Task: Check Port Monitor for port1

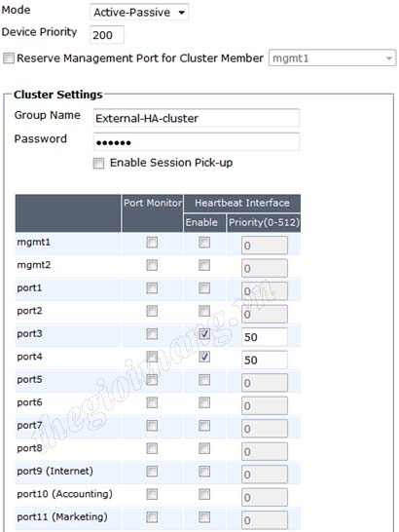Action: [x=152, y=288]
